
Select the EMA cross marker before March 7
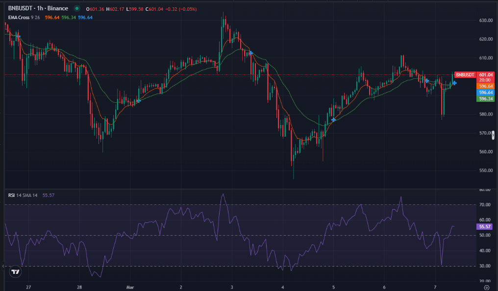point(427,81)
